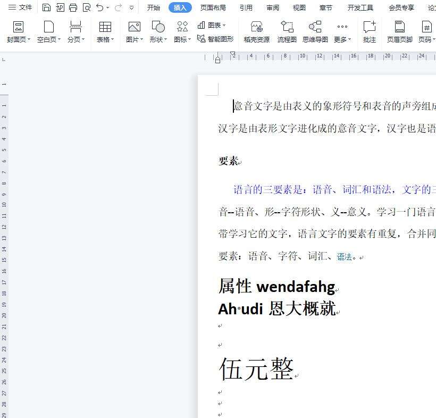
Task: Click the line 属性 wendafahg
Action: [x=277, y=286]
